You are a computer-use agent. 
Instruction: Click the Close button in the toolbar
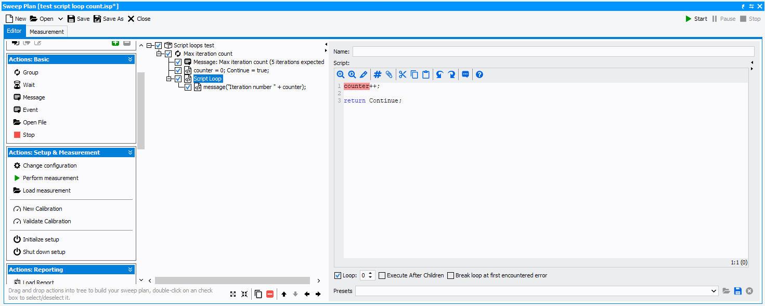(x=139, y=19)
